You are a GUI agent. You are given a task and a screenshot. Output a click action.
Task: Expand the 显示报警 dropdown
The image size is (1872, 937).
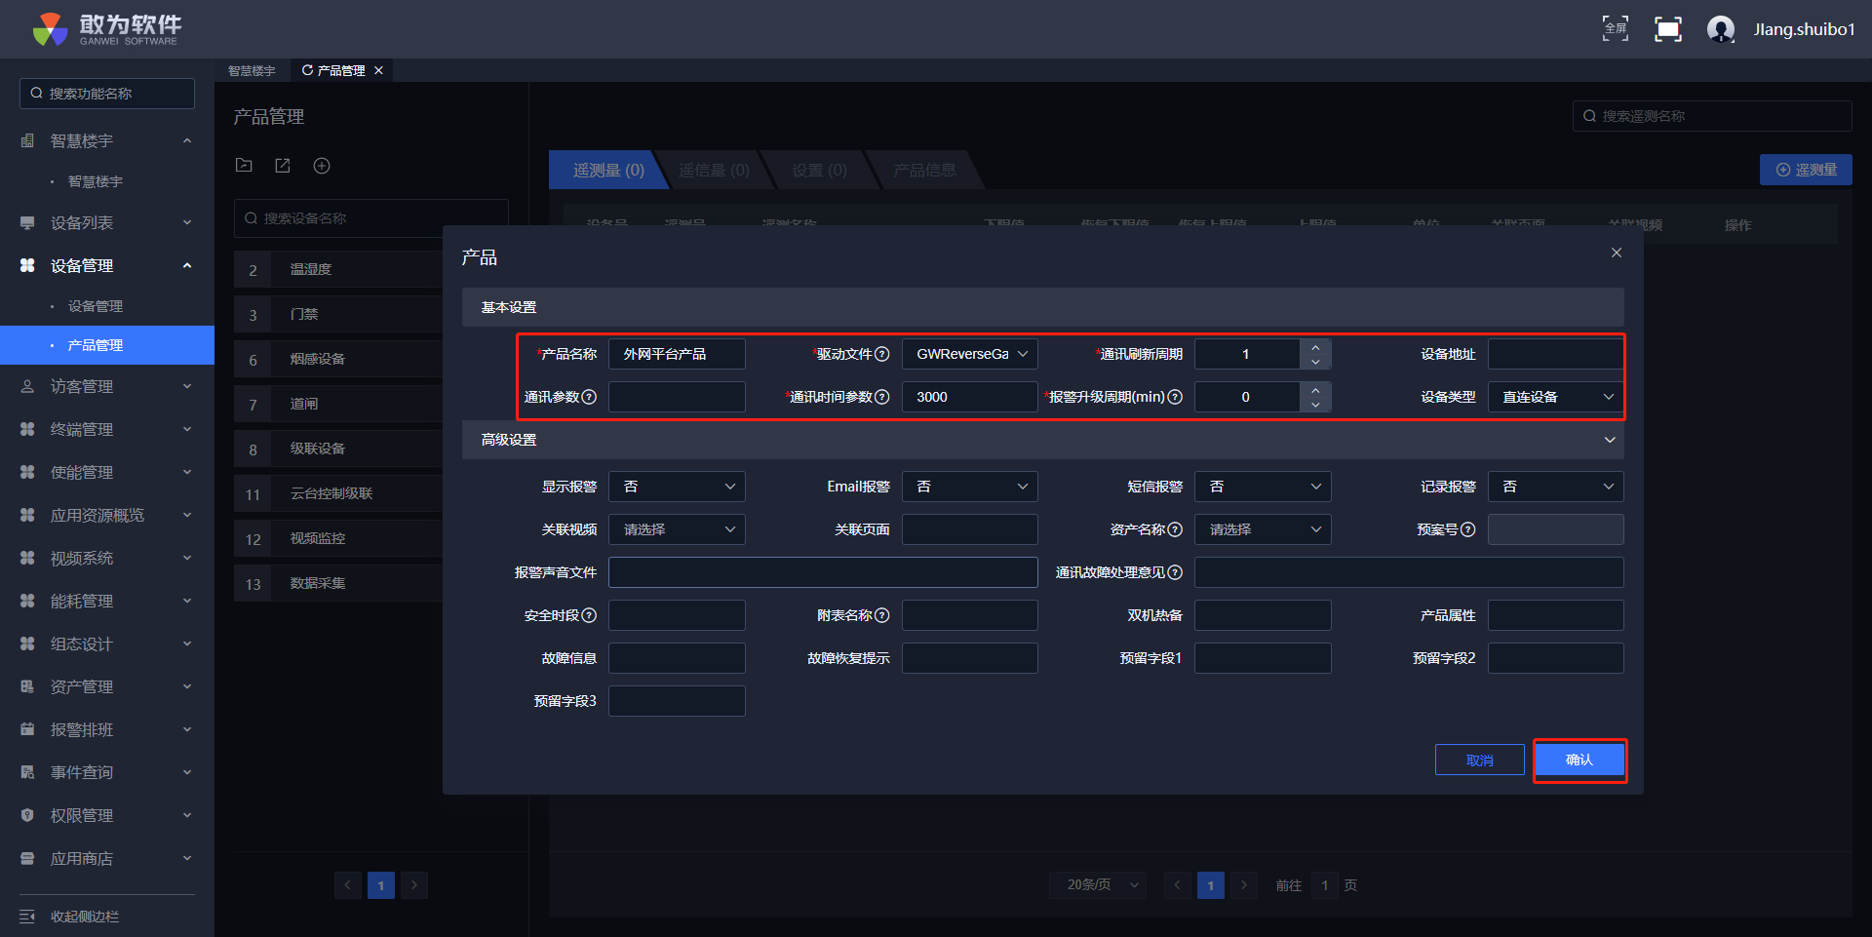[x=677, y=487]
